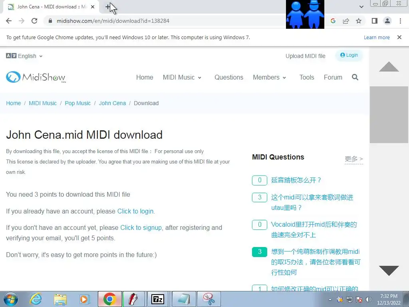The height and width of the screenshot is (307, 409).
Task: Click the answer count badge for 延音踏板怎么开
Action: [260, 180]
